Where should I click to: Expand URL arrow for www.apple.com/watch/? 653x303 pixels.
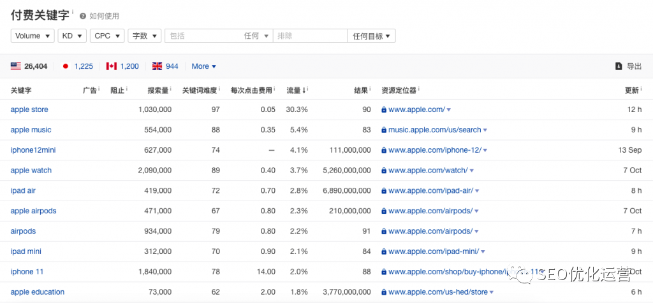pyautogui.click(x=472, y=171)
